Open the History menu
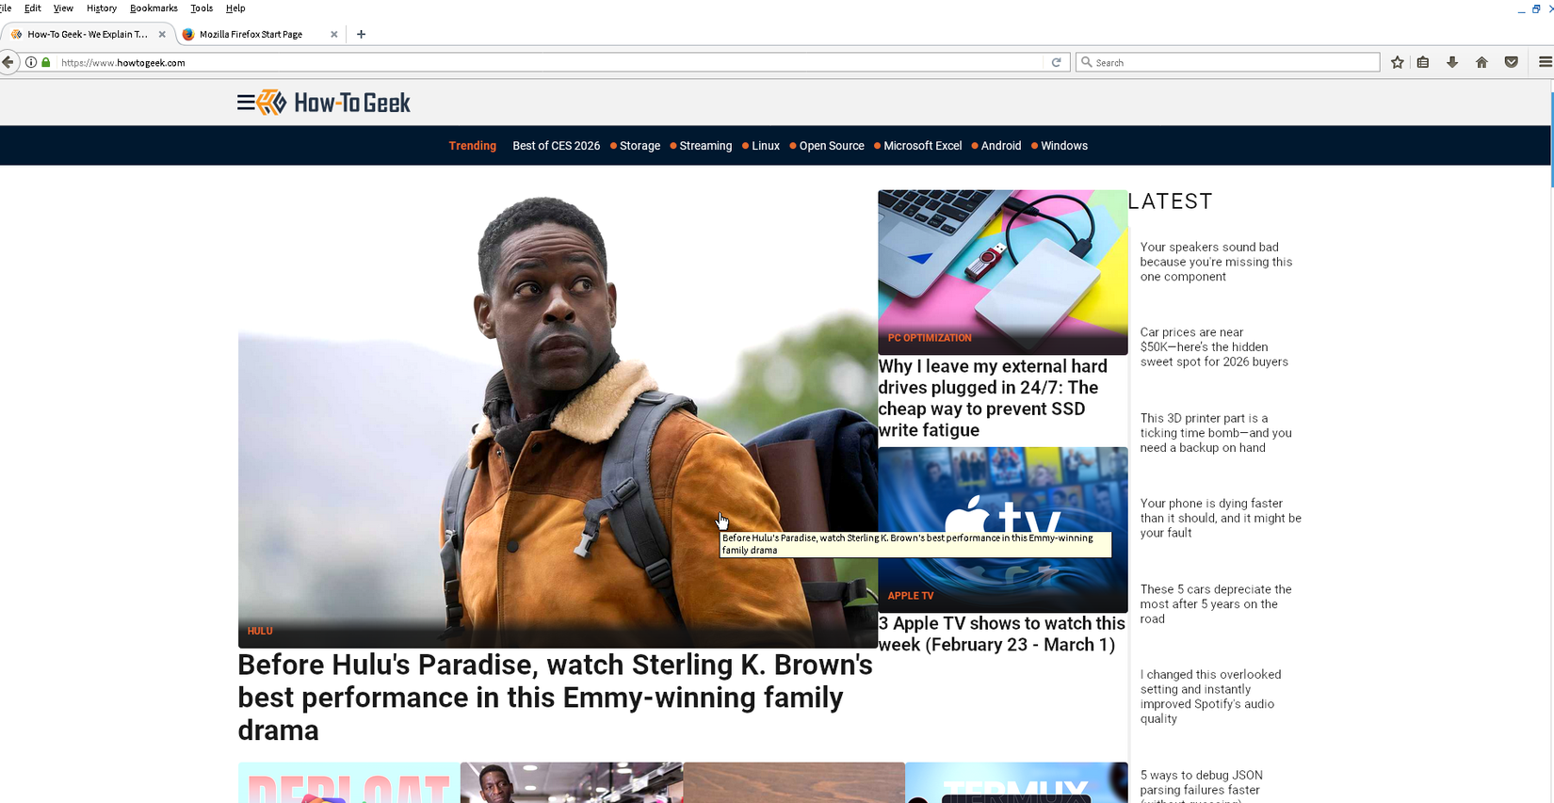Image resolution: width=1554 pixels, height=803 pixels. (102, 8)
